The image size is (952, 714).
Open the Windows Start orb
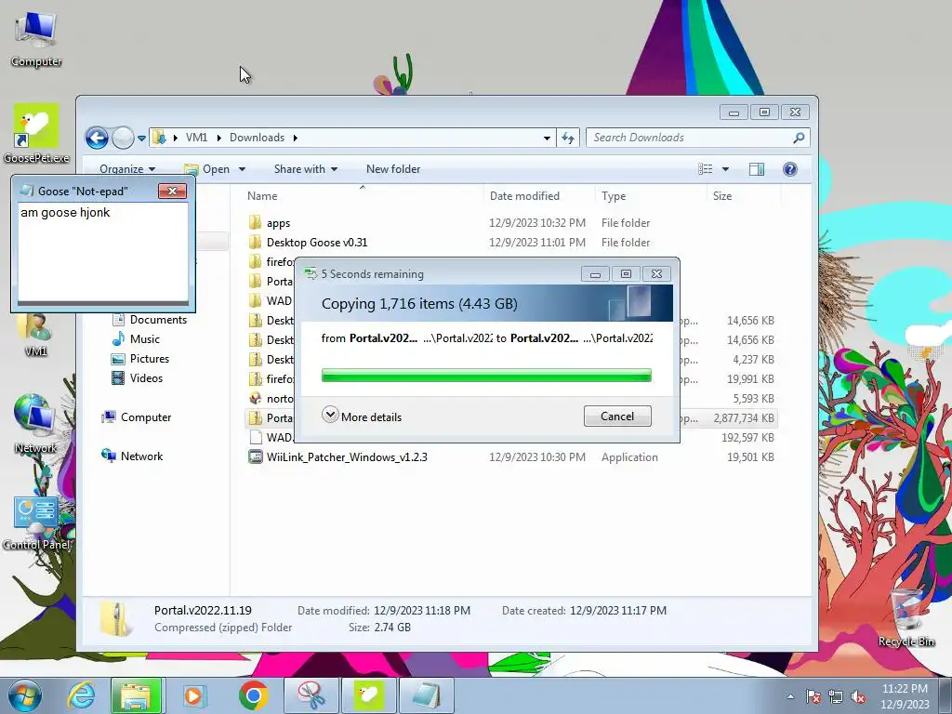25,695
